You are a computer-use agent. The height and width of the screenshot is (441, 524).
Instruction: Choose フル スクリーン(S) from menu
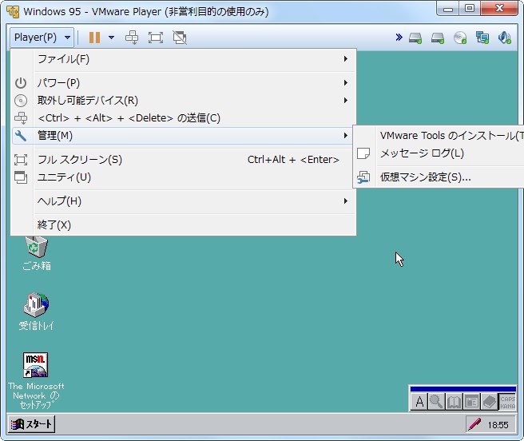[x=184, y=160]
